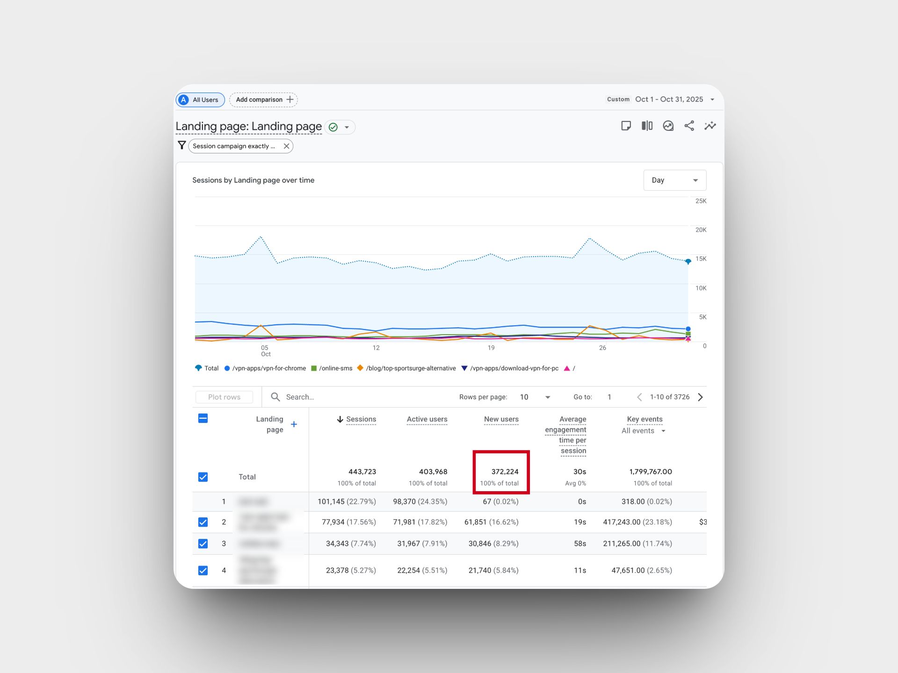Click the /online-sms green legend swatch
This screenshot has height=673, width=898.
coord(314,368)
